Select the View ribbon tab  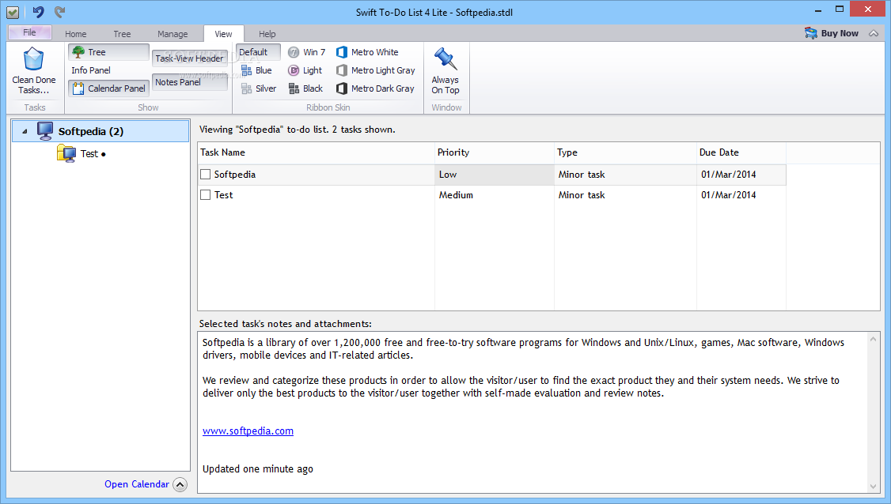pyautogui.click(x=223, y=34)
